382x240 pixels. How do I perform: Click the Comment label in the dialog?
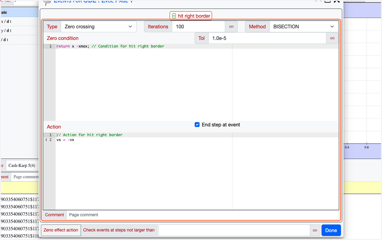coord(54,215)
